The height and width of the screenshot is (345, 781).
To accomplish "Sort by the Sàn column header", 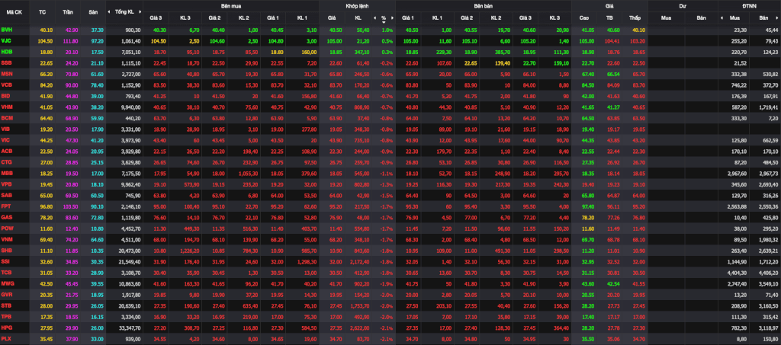I will coord(92,11).
